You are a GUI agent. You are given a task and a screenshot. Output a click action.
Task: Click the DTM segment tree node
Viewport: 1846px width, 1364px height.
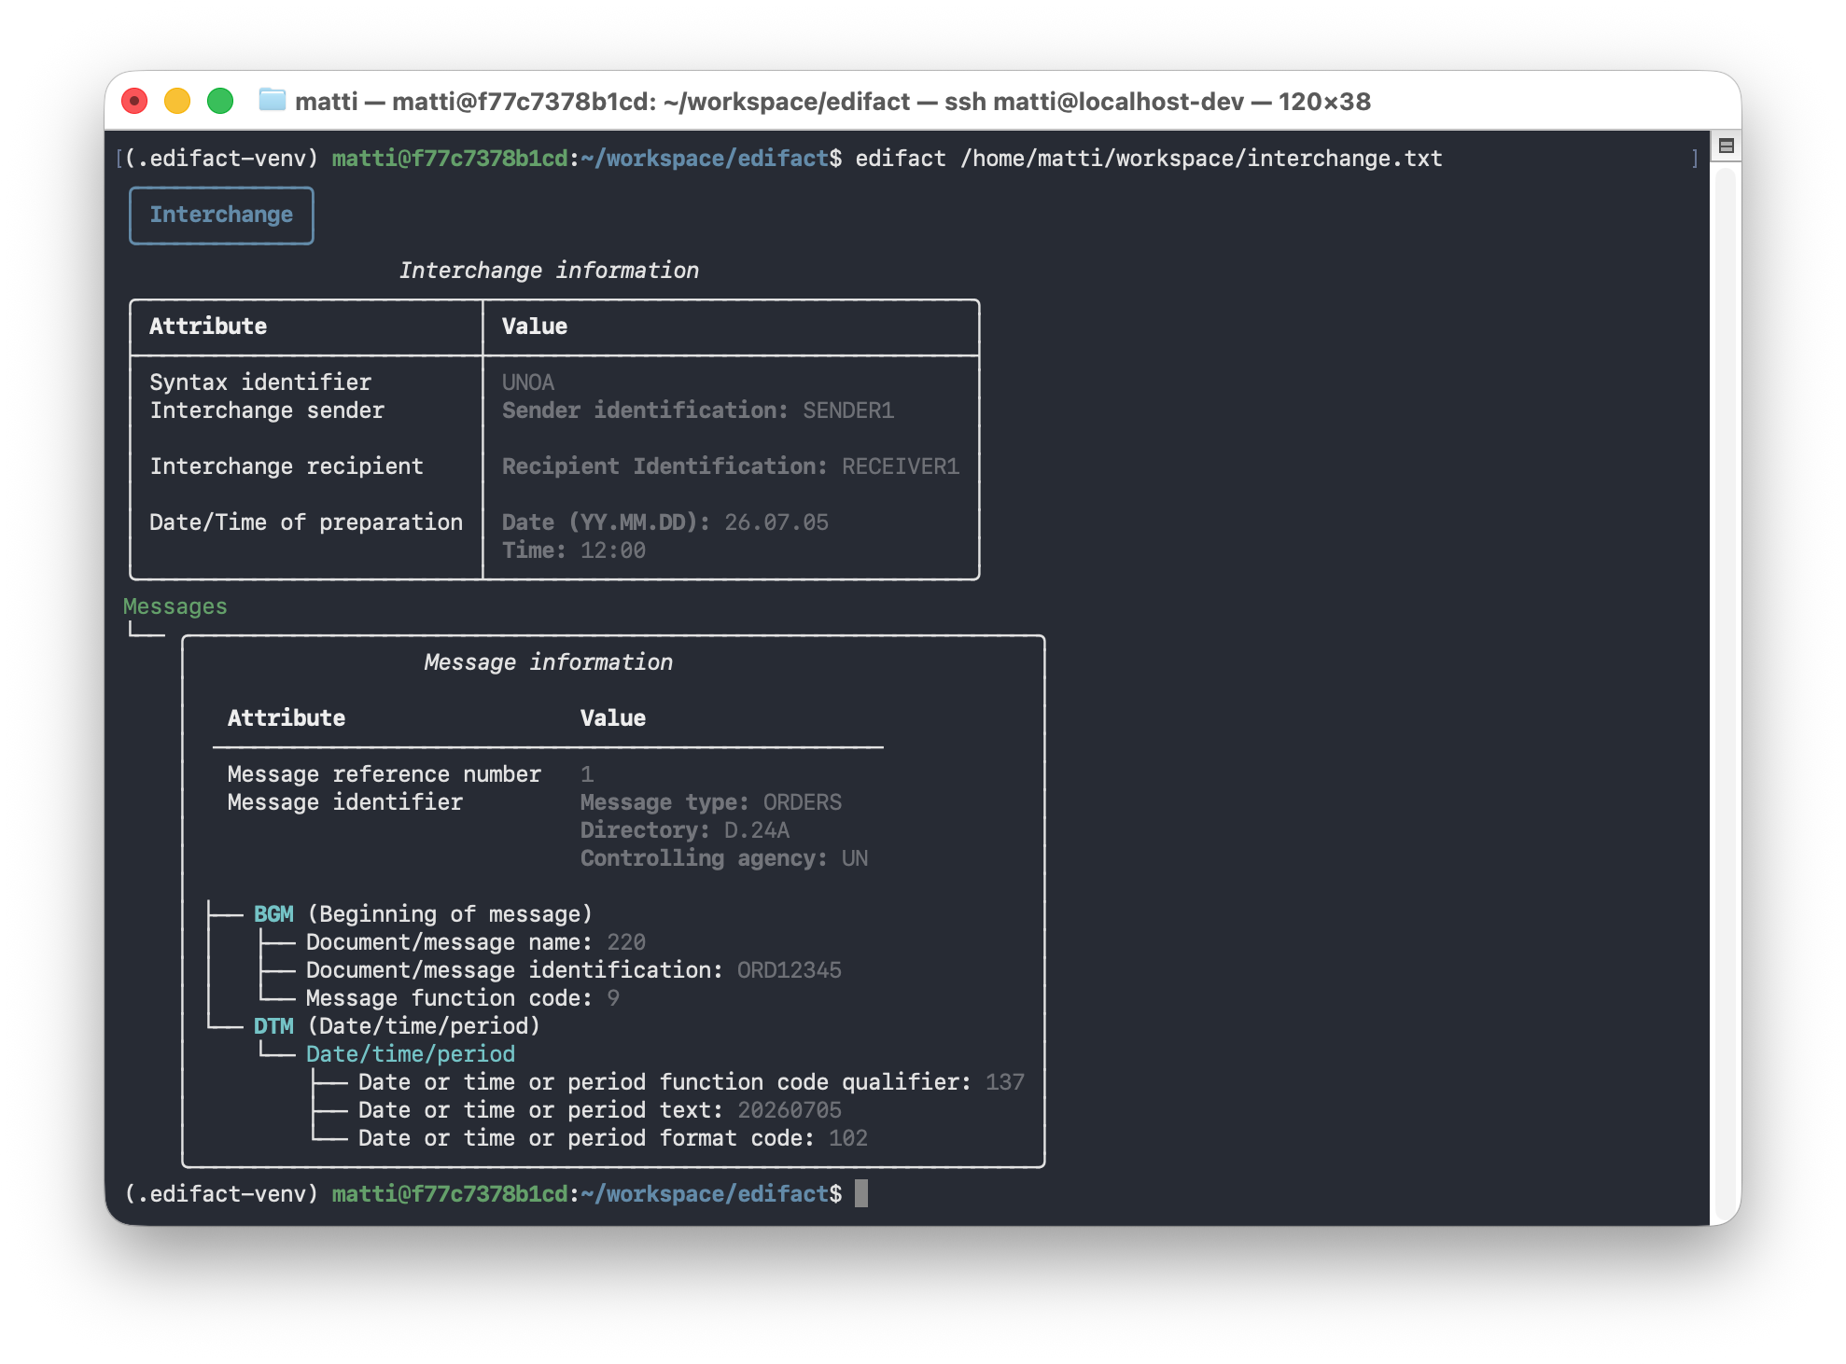coord(273,1026)
